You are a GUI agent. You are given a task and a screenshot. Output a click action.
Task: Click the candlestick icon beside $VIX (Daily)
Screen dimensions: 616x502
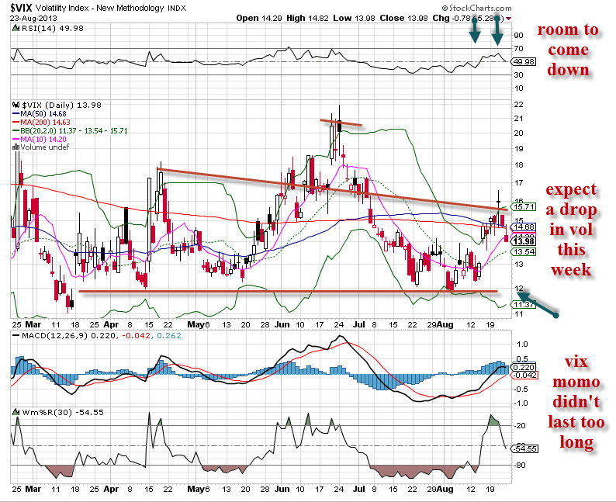(17, 104)
